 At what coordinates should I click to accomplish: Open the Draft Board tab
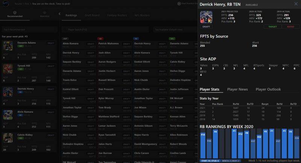(x=92, y=15)
